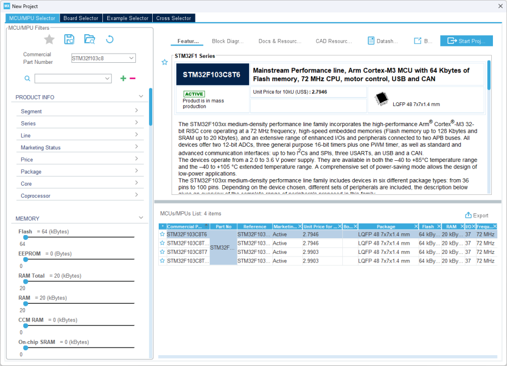
Task: Toggle favorite star for STM32F103C8T7 row
Action: pyautogui.click(x=162, y=252)
